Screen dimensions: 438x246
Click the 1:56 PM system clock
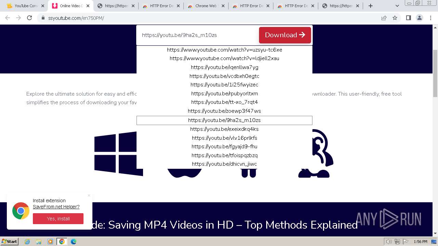pos(420,242)
